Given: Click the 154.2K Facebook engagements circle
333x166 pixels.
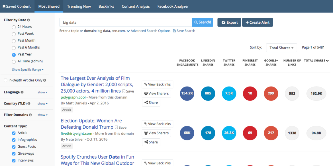Looking at the screenshot, I should click(x=187, y=93).
